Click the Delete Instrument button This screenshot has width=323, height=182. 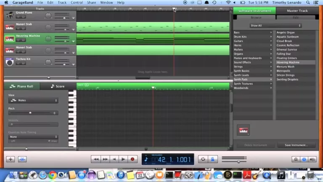256,145
